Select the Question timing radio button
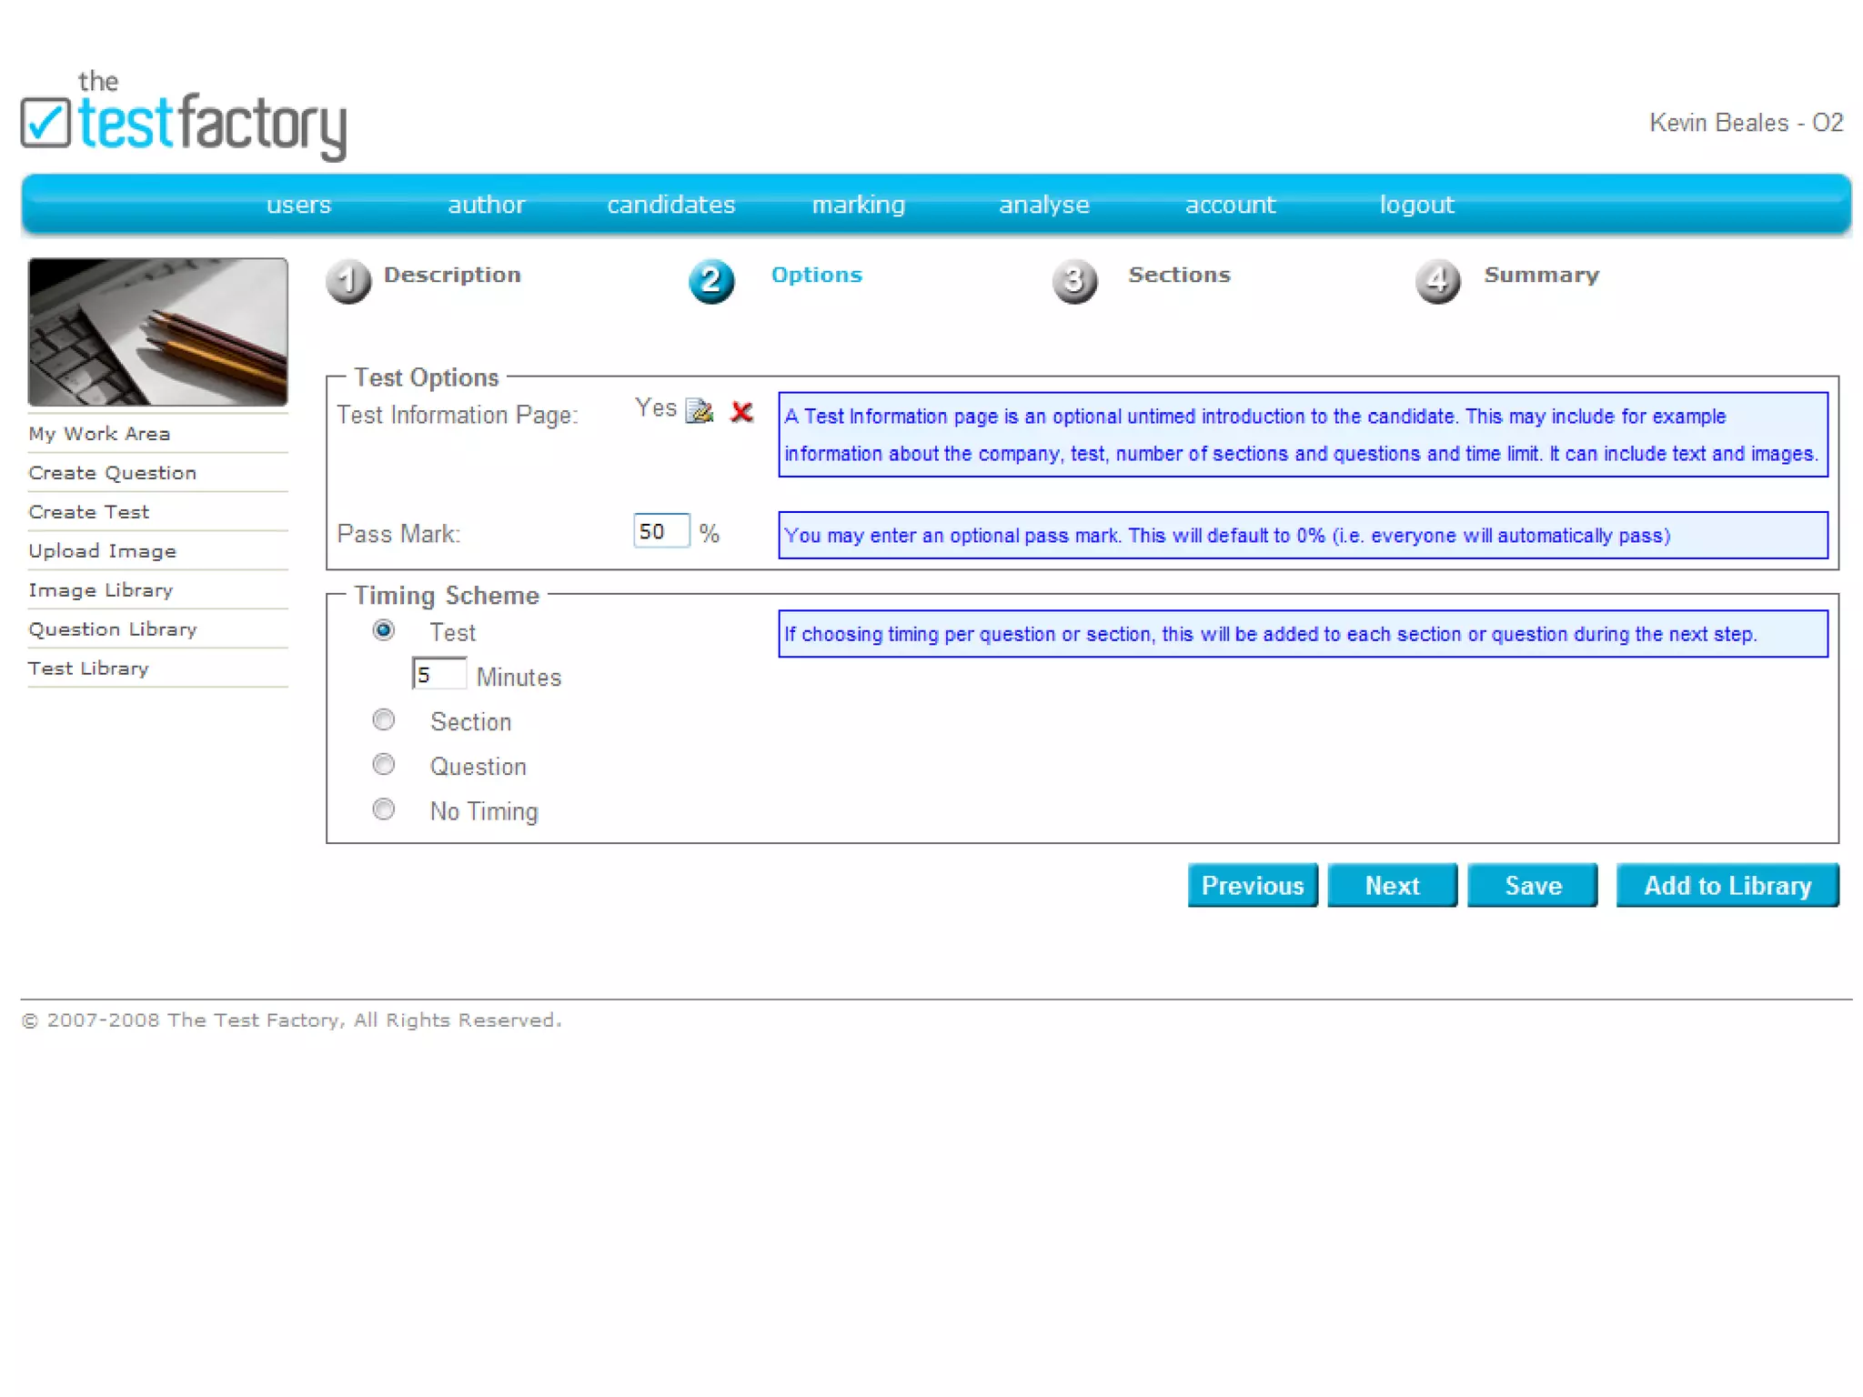The image size is (1863, 1397). 384,764
